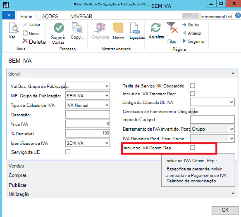Viewport: 241px width, 217px height.
Task: Tick the Incluir no IVA Comm. Rep. checkbox
Action: point(193,148)
